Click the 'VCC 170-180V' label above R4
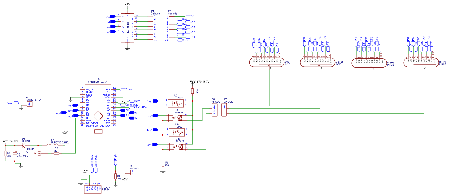 point(200,82)
